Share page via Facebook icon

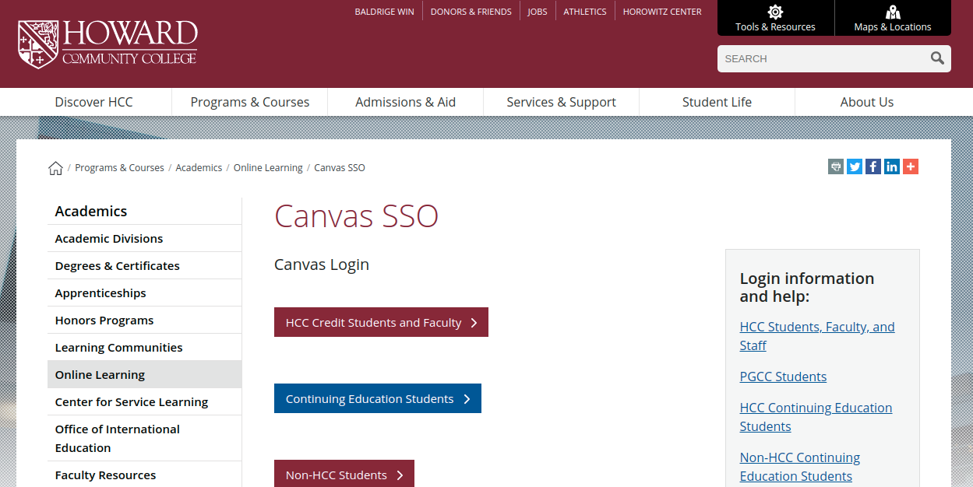point(873,166)
